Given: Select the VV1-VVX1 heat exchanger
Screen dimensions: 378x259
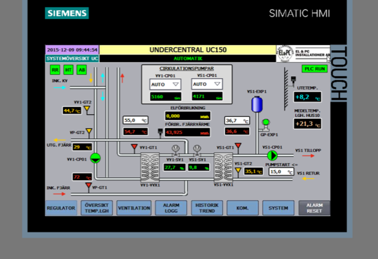Looking at the screenshot, I should tap(150, 167).
